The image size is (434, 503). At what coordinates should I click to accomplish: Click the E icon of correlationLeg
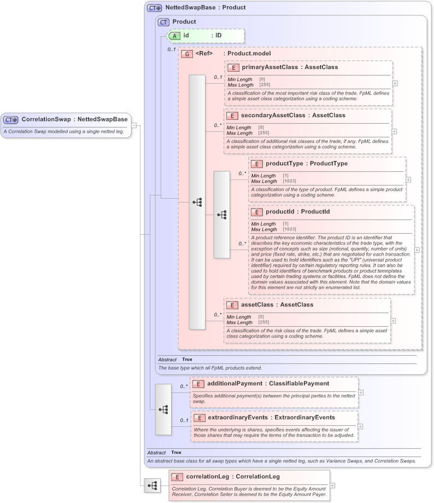click(177, 477)
